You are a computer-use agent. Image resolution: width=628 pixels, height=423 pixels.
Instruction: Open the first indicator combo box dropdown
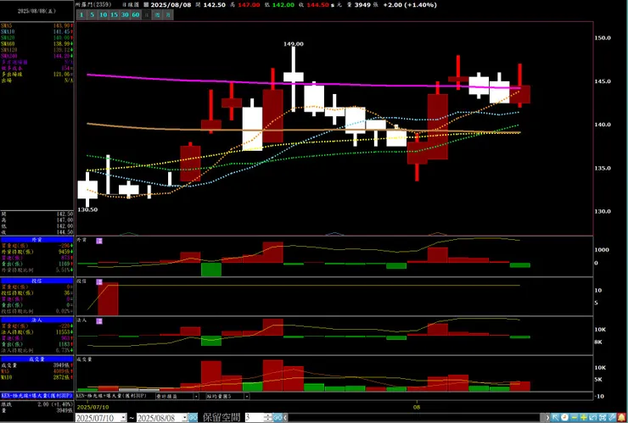click(196, 396)
